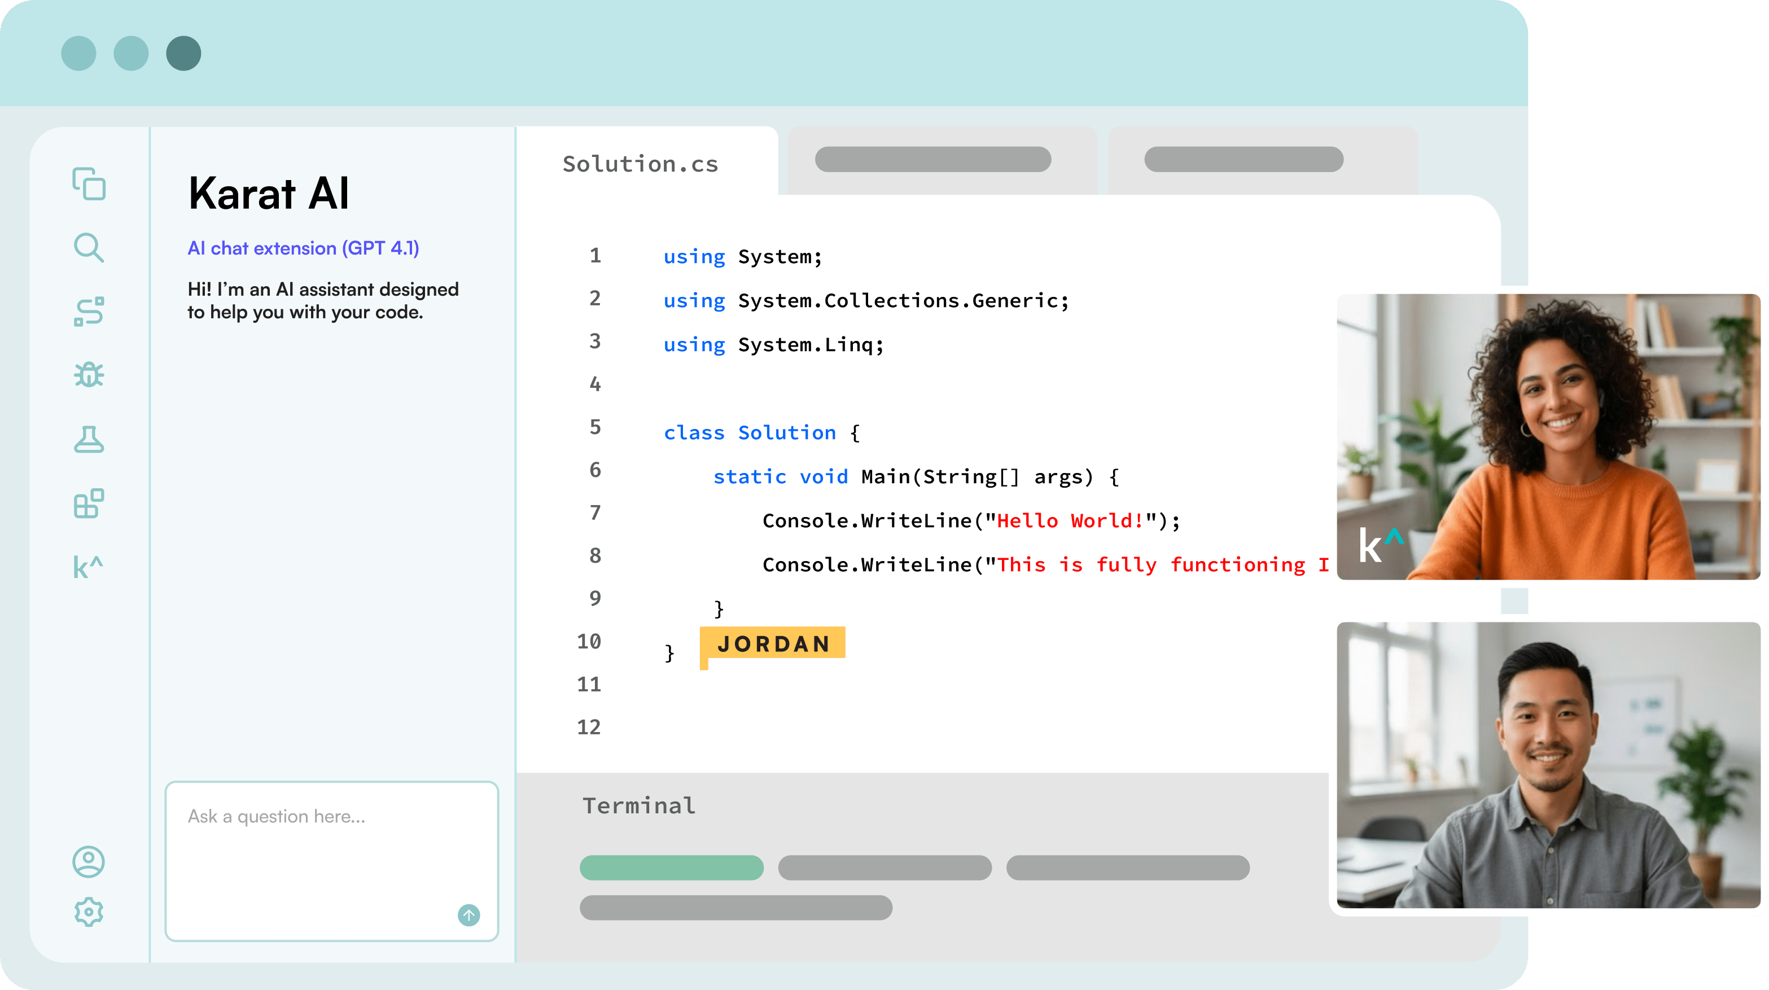Click the AI chat extension (GPT 4.1) link

tap(303, 248)
